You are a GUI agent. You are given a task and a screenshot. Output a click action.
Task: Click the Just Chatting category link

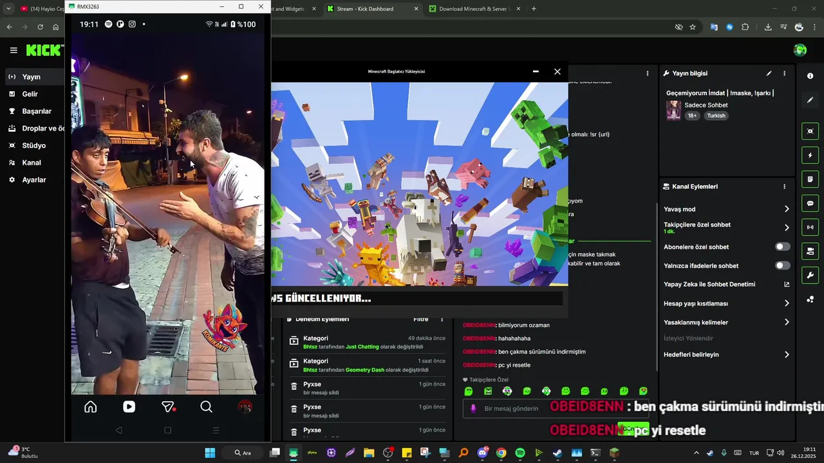pos(362,347)
